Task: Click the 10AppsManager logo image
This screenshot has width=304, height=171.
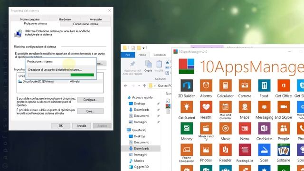Action: (186, 66)
